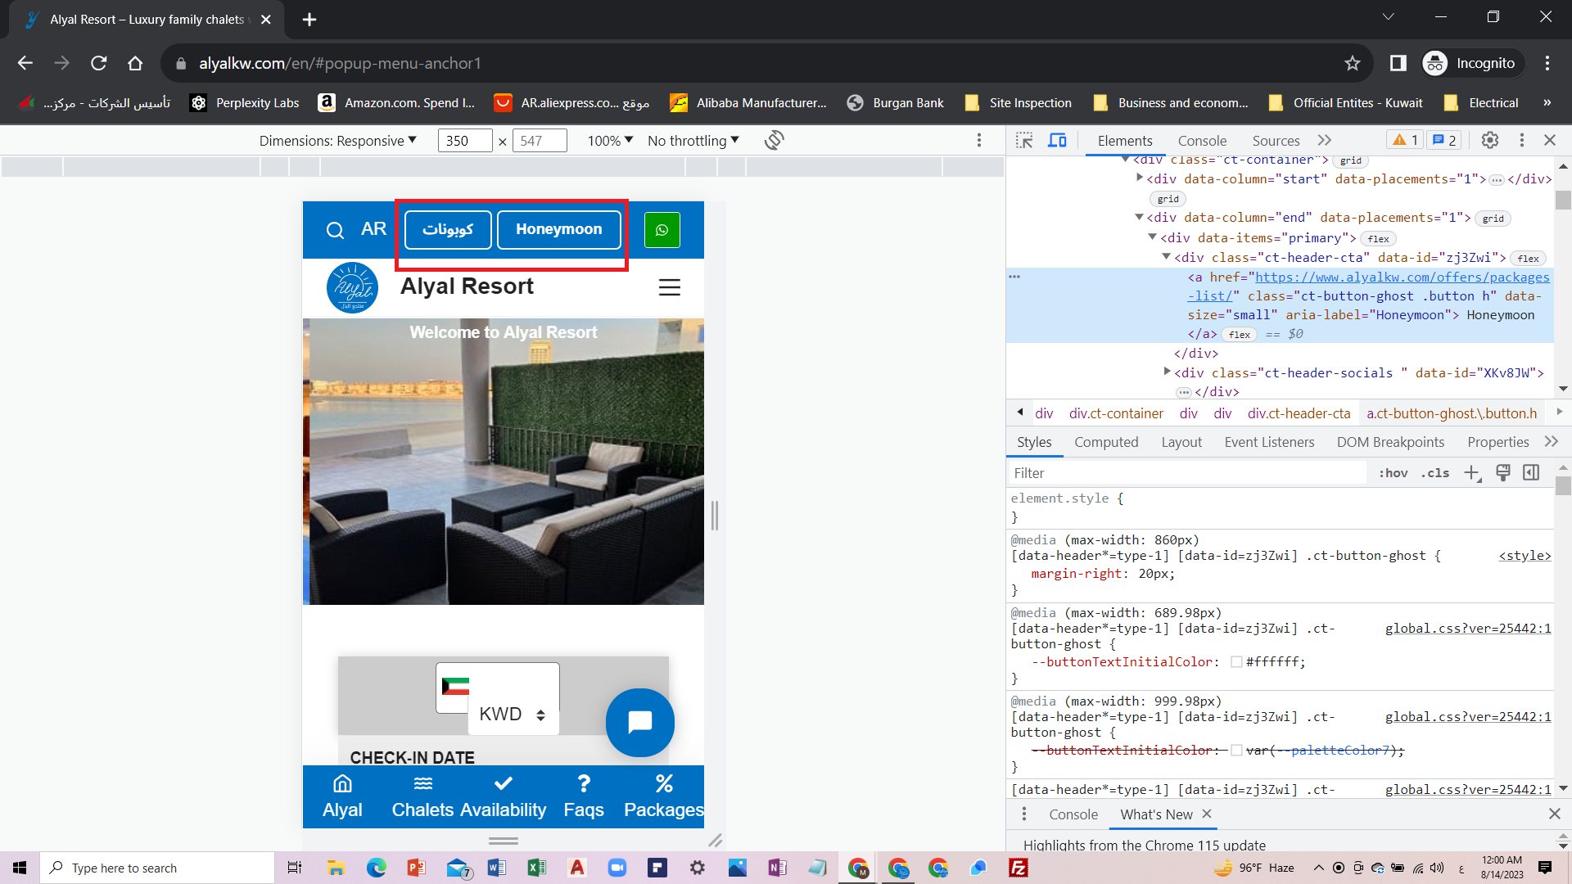Viewport: 1572px width, 884px height.
Task: Open the Layout tab
Action: coord(1181,442)
